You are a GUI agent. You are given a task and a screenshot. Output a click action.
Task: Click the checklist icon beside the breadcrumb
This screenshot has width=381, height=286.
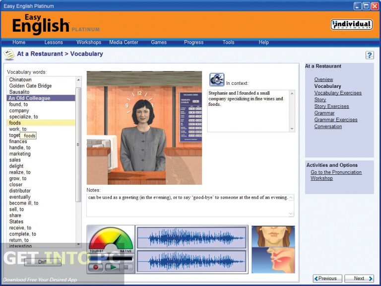[9, 54]
